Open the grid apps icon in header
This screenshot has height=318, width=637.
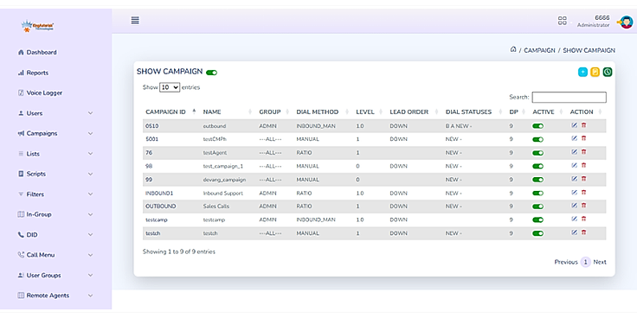click(563, 21)
